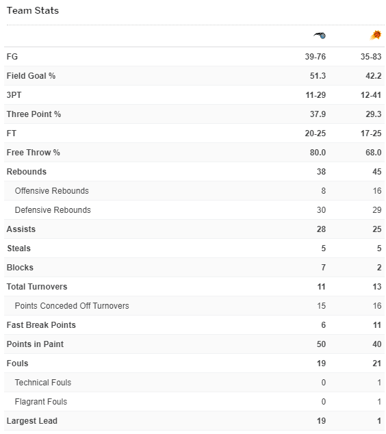Screen dimensions: 386x434
Task: Select the Total Turnovers label
Action: [37, 286]
